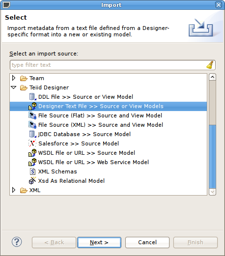Expand the Team tree node
The height and width of the screenshot is (256, 225).
click(14, 78)
